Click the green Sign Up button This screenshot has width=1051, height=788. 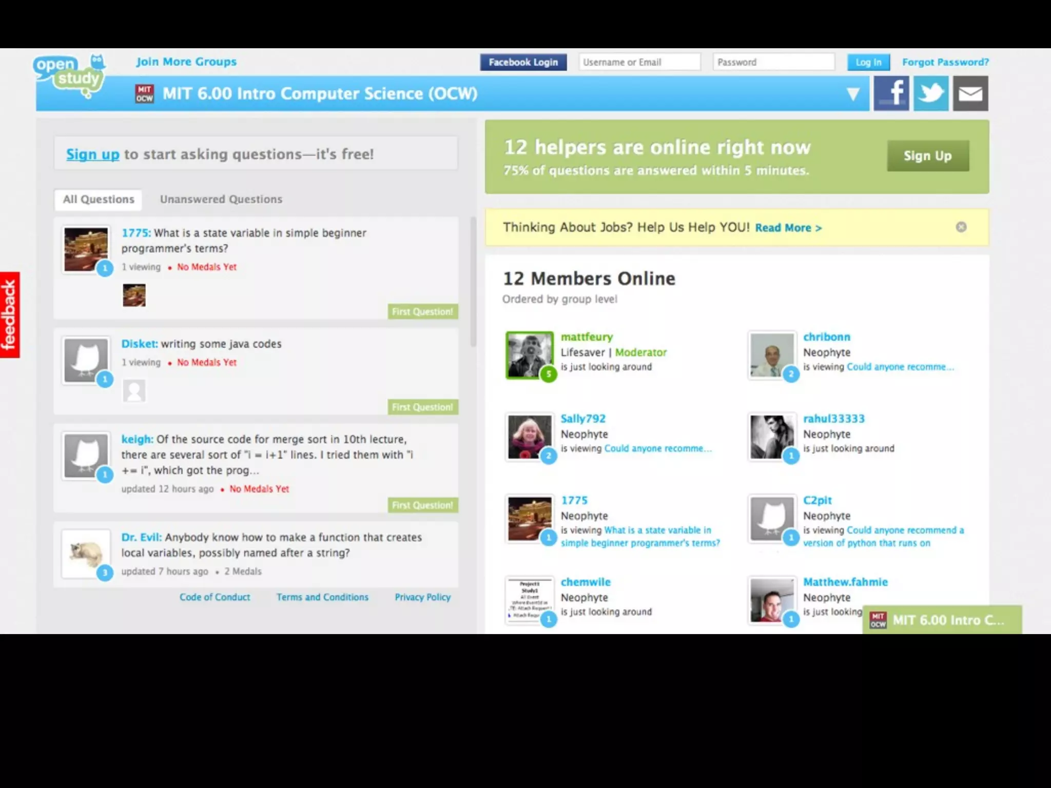[x=927, y=156]
